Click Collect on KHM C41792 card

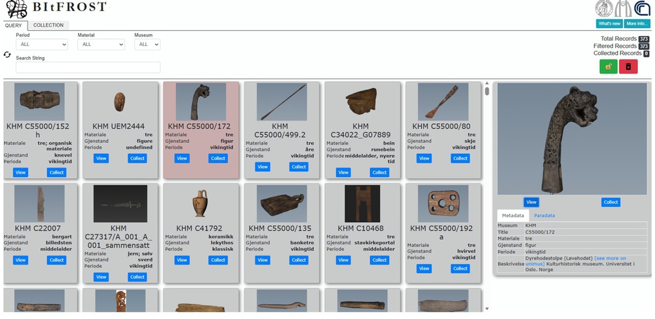(218, 260)
